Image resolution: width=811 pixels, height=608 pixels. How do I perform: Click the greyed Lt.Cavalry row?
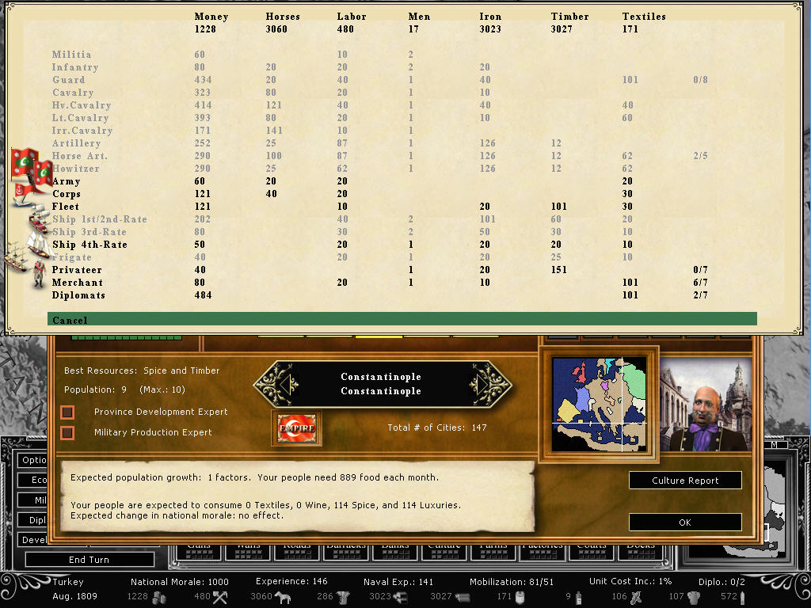[402, 118]
